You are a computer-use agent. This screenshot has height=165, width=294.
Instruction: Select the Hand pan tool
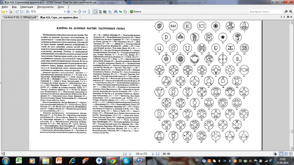pyautogui.click(x=95, y=11)
